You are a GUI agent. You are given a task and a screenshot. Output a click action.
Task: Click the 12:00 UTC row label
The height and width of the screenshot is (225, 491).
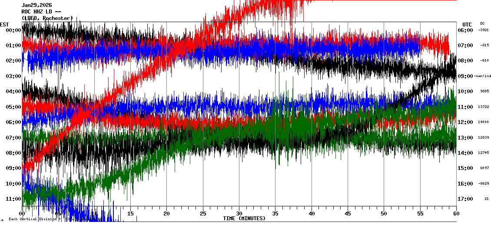[x=464, y=122]
